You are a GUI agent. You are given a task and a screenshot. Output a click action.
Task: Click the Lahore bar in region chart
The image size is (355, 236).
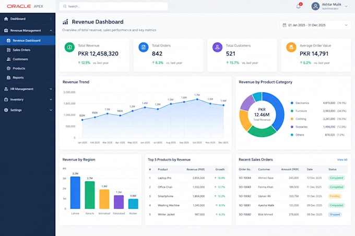pos(75,193)
